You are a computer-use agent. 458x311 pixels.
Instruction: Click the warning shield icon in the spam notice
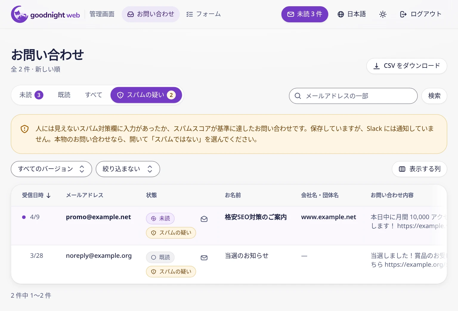pos(24,129)
